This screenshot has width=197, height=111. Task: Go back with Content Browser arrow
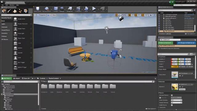(x=33, y=78)
